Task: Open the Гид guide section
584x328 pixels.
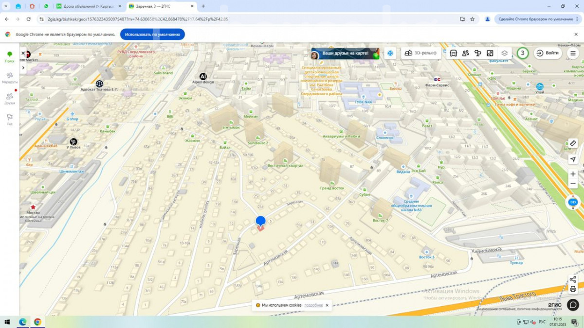Action: [x=9, y=119]
